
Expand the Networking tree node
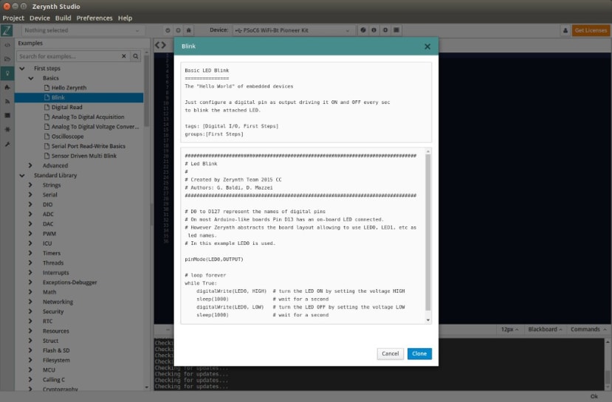31,302
